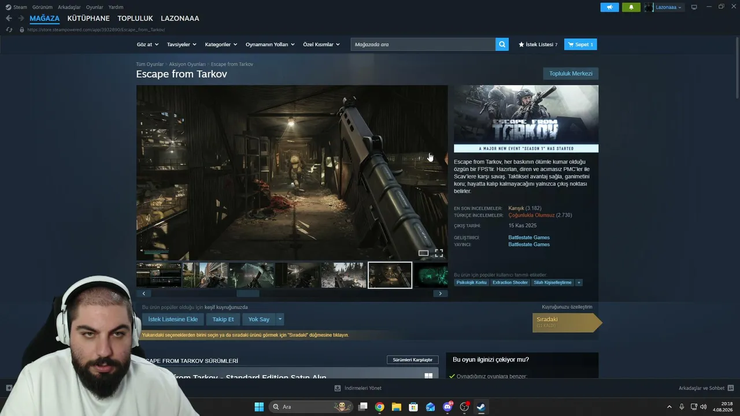Image resolution: width=740 pixels, height=416 pixels.
Task: Open the Lazonaaa account dropdown
Action: [x=669, y=7]
